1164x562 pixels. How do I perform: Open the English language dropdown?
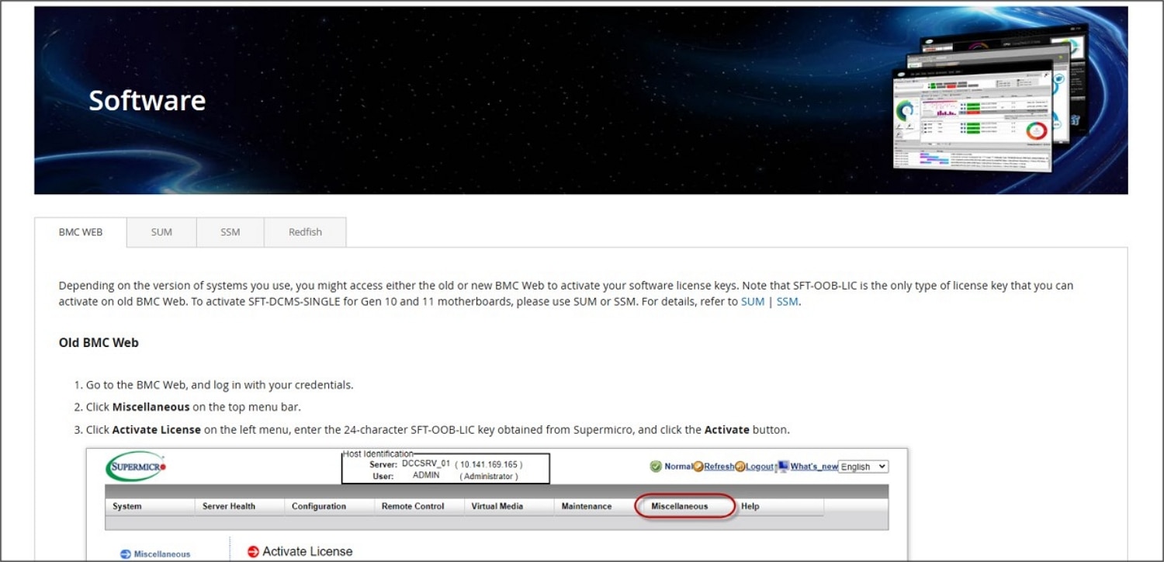pos(863,467)
